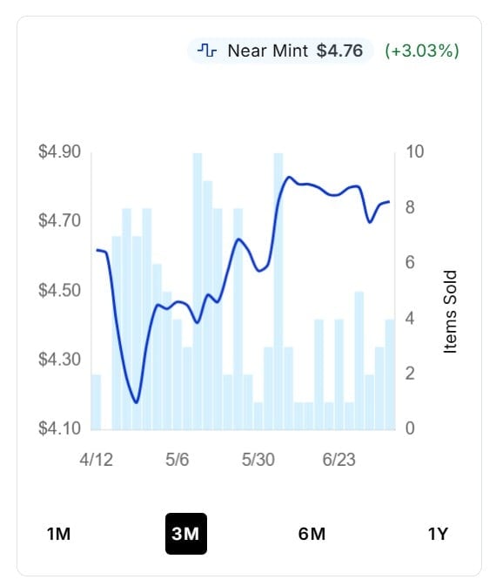496x586 pixels.
Task: Click the 4/12 date axis label
Action: (96, 459)
